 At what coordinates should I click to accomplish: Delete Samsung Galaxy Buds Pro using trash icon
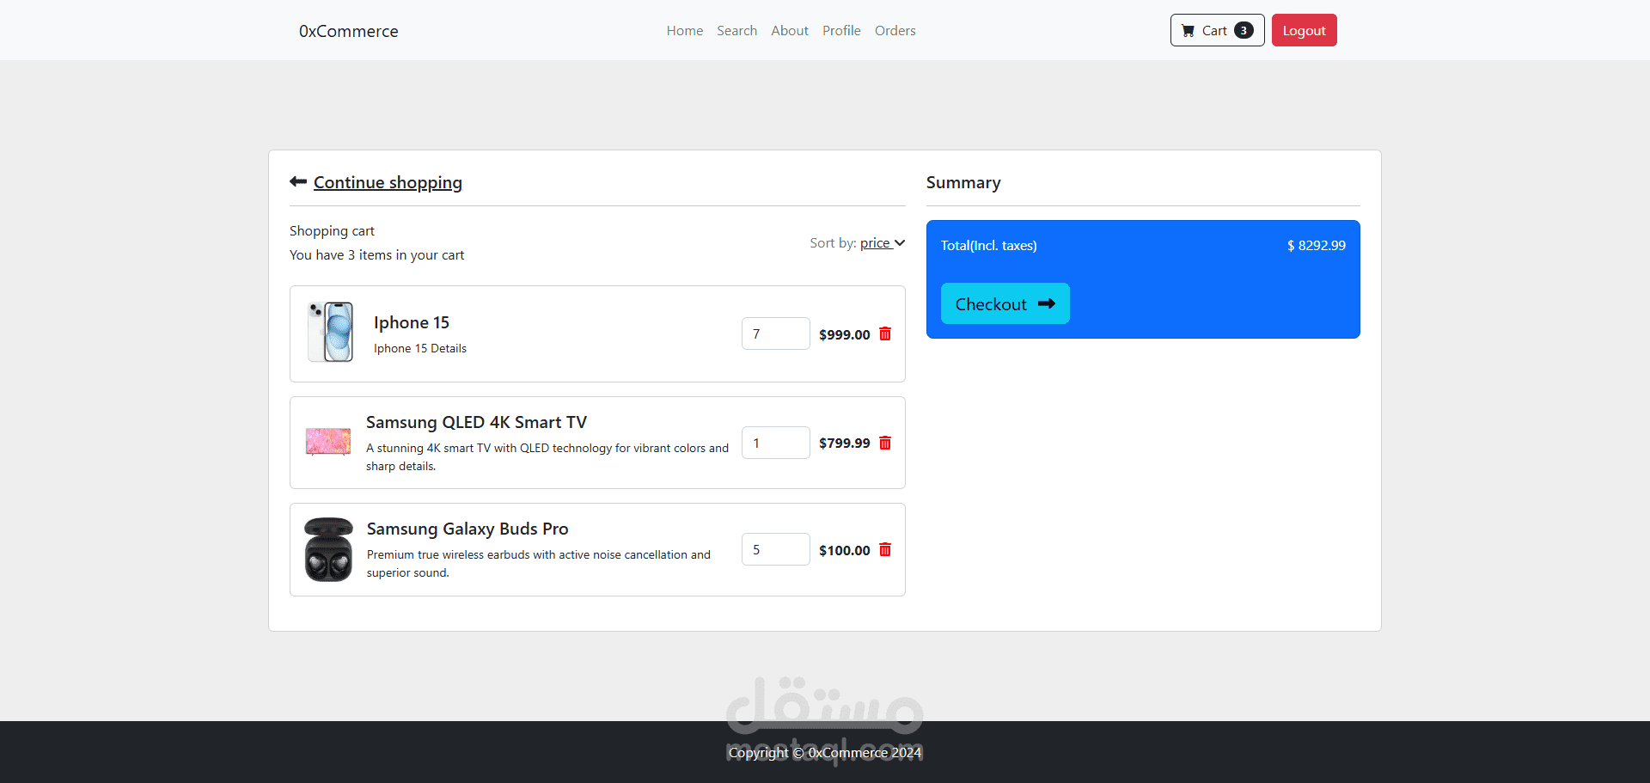coord(885,549)
